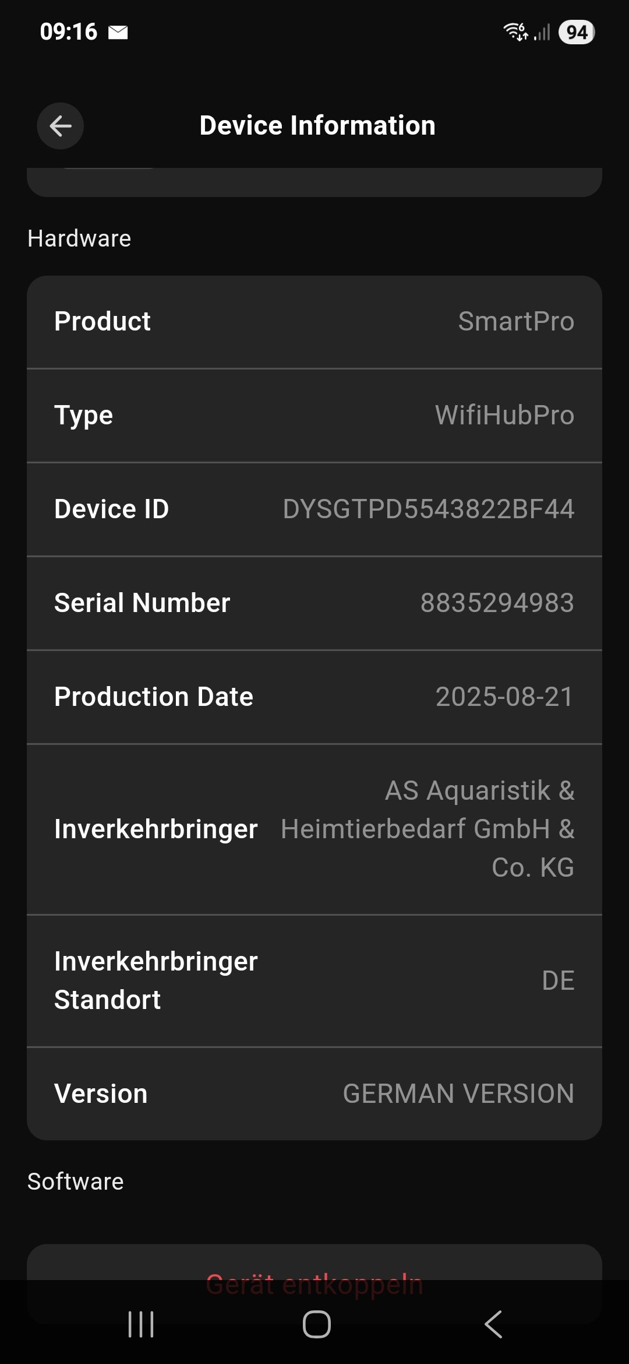
Task: Tap the back arrow button
Action: pyautogui.click(x=61, y=126)
